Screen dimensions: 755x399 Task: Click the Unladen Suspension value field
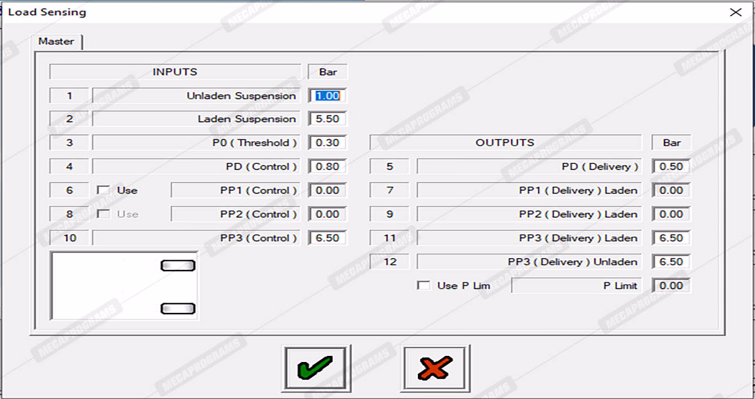tap(327, 95)
